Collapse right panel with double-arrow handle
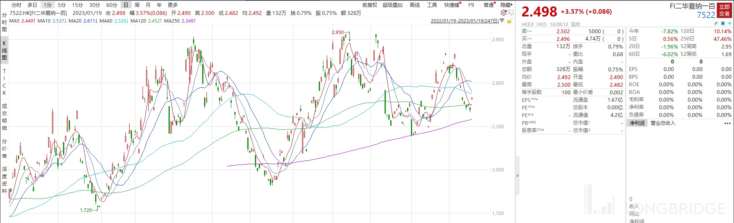Screen dimensions: 734x223 click(518, 176)
